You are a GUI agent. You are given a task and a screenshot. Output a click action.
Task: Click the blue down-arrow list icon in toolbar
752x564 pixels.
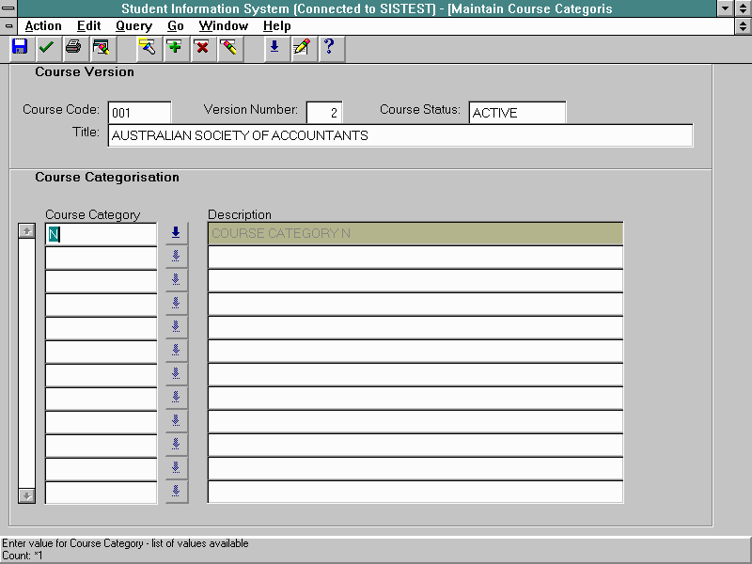pyautogui.click(x=274, y=47)
